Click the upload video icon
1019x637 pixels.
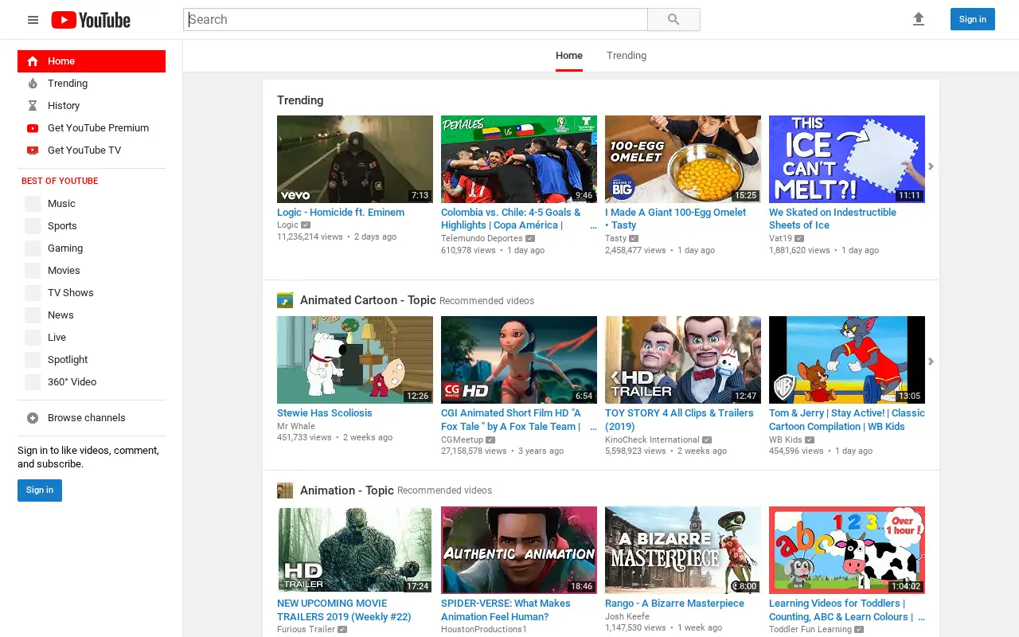[919, 19]
